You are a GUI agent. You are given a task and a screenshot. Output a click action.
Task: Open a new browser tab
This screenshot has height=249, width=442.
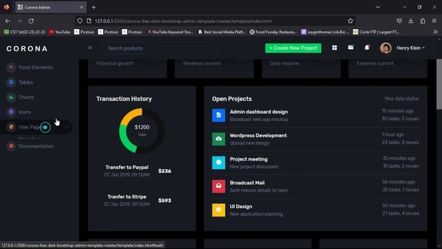94,8
